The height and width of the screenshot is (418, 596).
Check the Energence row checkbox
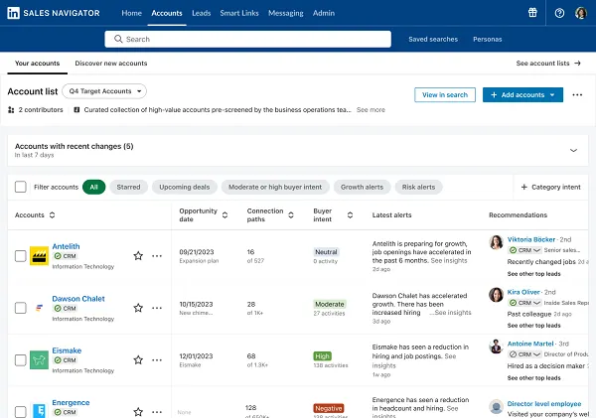(x=21, y=412)
